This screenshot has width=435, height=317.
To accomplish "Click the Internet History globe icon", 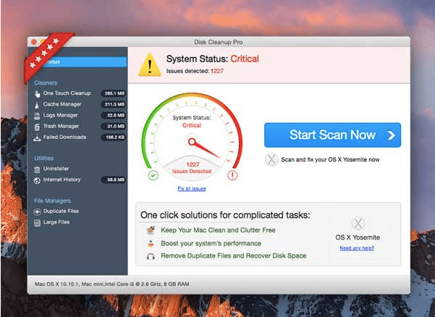I will [37, 180].
